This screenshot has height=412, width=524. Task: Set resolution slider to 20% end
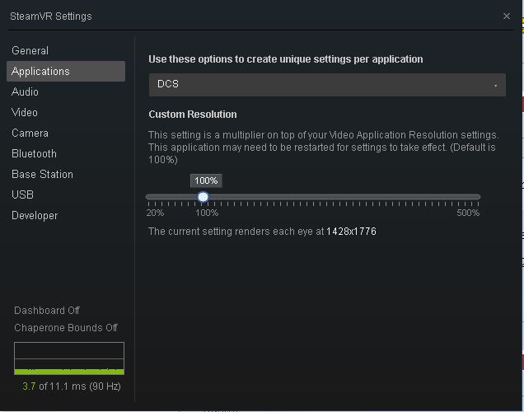(x=148, y=197)
